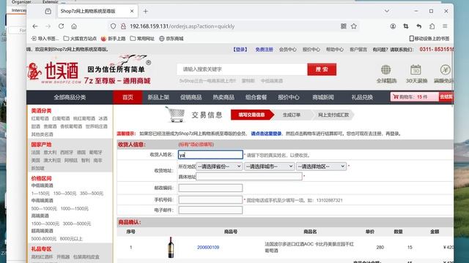
Task: Click the 具体地址 address input field
Action: 249,177
